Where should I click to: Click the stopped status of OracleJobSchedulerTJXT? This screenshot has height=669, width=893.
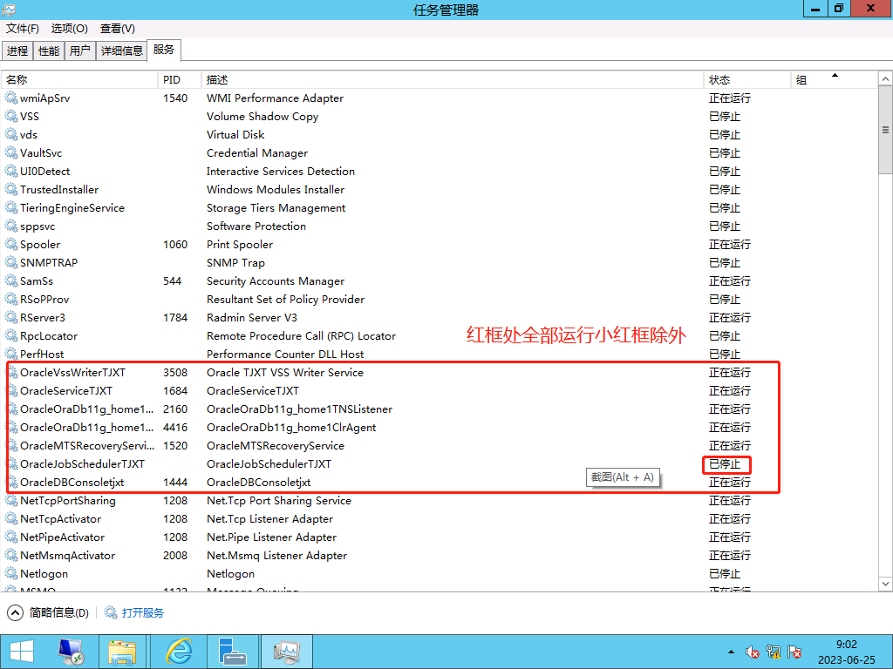(725, 464)
